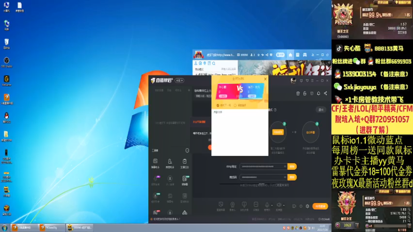
Task: Click the share icon in YY title bar
Action: (267, 55)
